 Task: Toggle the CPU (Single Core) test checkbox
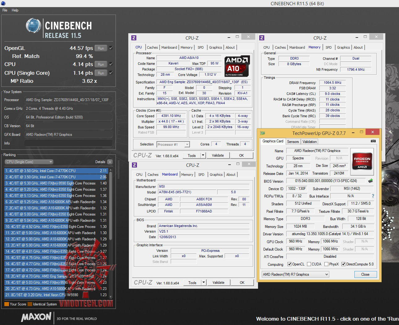tap(111, 73)
